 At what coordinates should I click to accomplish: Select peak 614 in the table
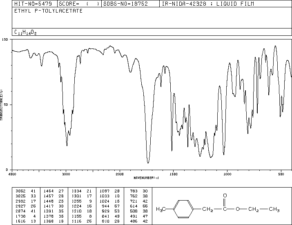pos(134,206)
